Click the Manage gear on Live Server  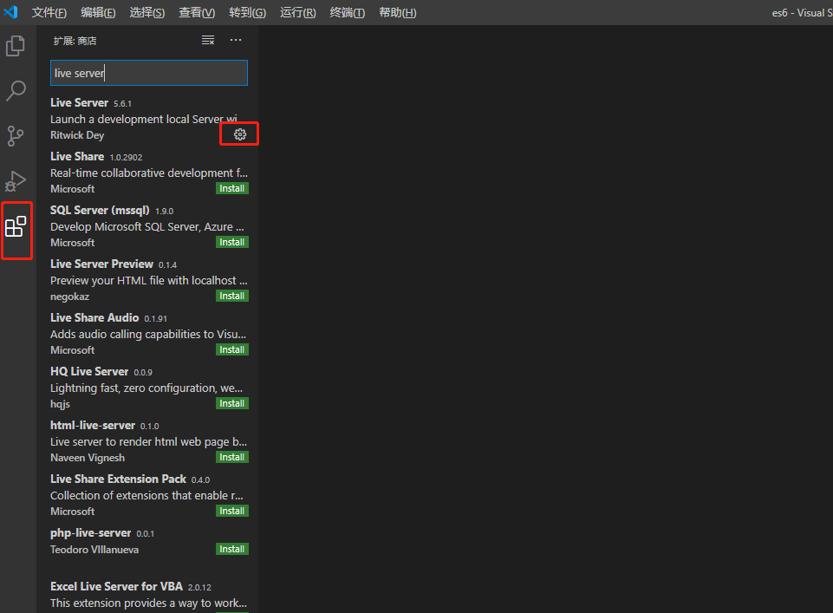coord(238,133)
